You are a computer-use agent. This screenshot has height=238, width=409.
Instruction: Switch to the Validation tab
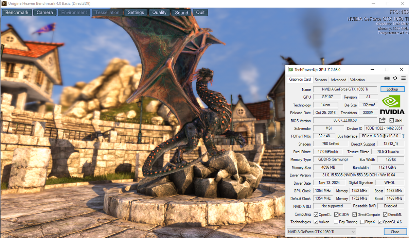pyautogui.click(x=357, y=80)
